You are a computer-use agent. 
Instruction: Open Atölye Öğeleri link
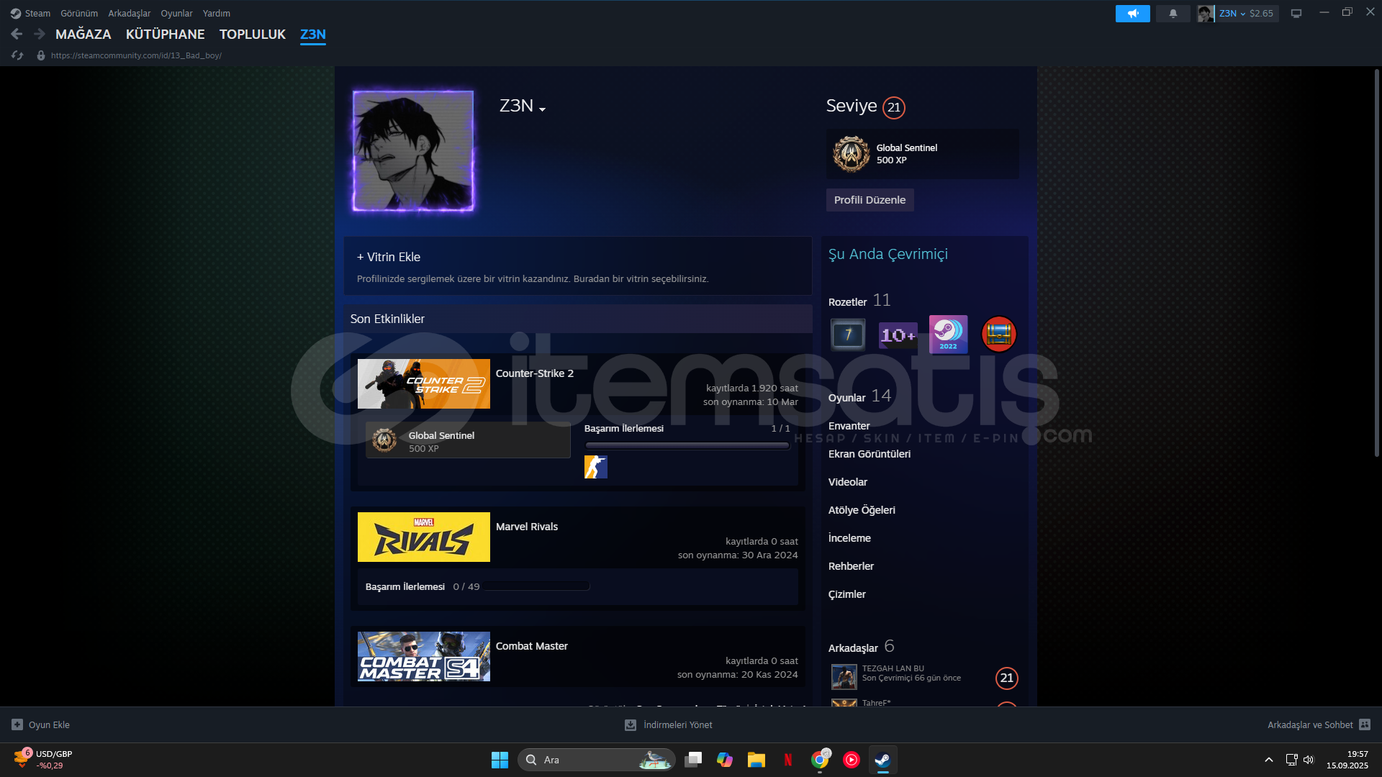point(862,510)
